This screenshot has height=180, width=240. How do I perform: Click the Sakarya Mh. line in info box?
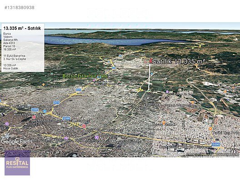click(x=11, y=40)
